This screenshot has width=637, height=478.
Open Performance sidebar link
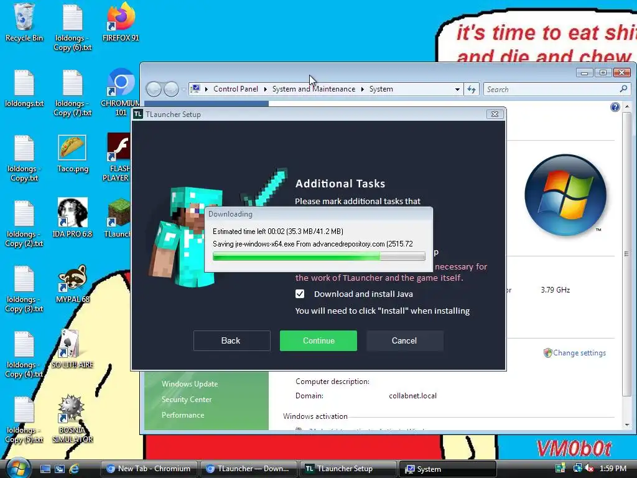point(183,415)
